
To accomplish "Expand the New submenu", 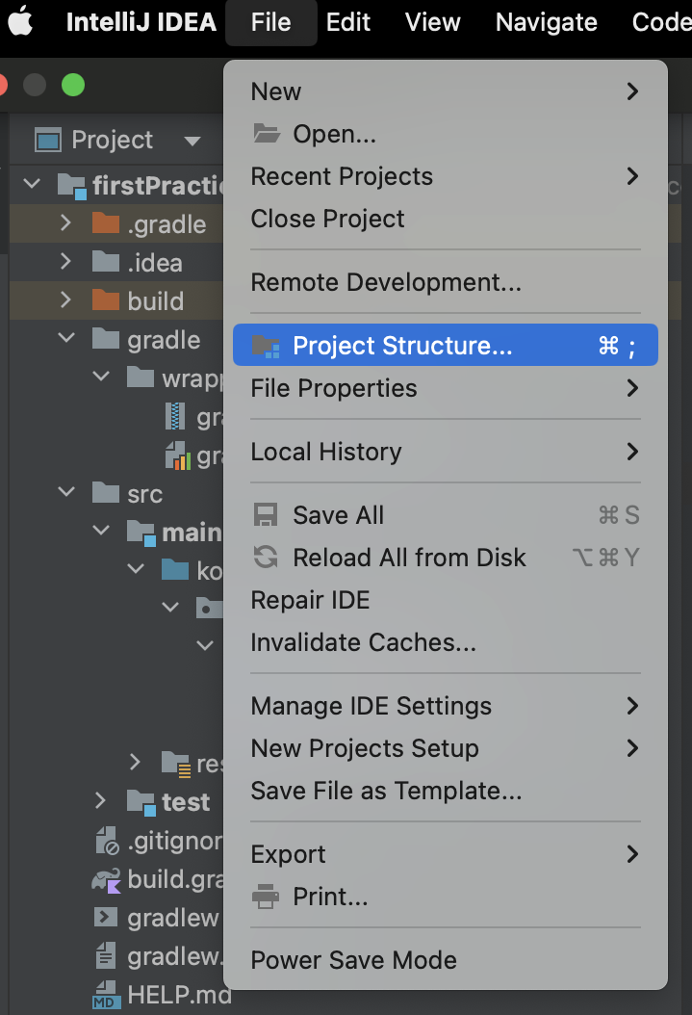I will click(445, 91).
